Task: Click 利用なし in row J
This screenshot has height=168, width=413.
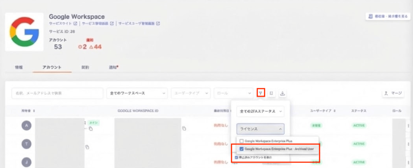Action: click(221, 162)
